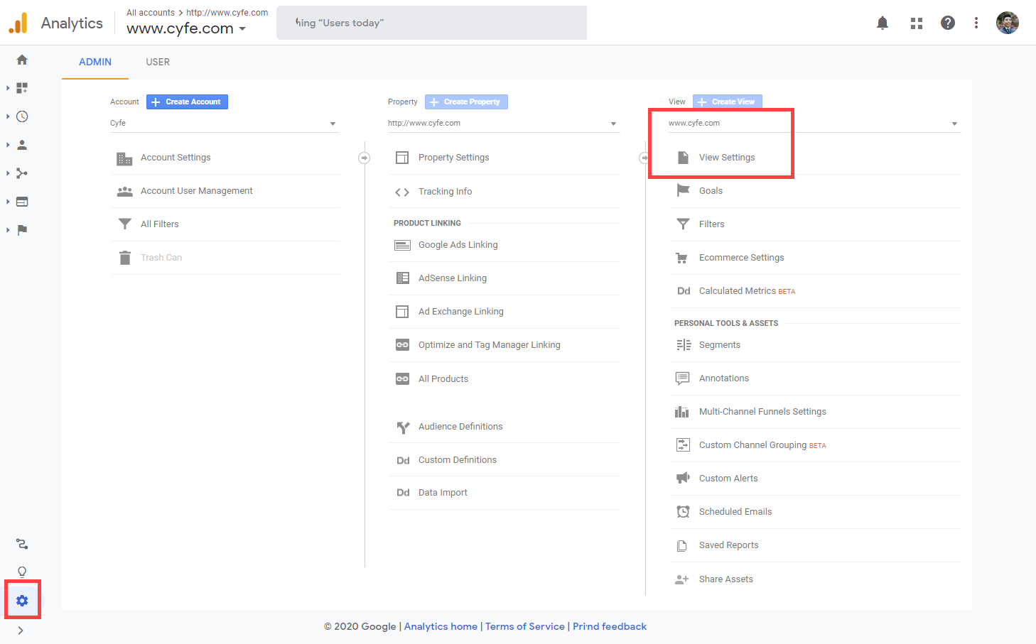Open the Realtime reports clock icon
Image resolution: width=1036 pixels, height=644 pixels.
(x=21, y=116)
